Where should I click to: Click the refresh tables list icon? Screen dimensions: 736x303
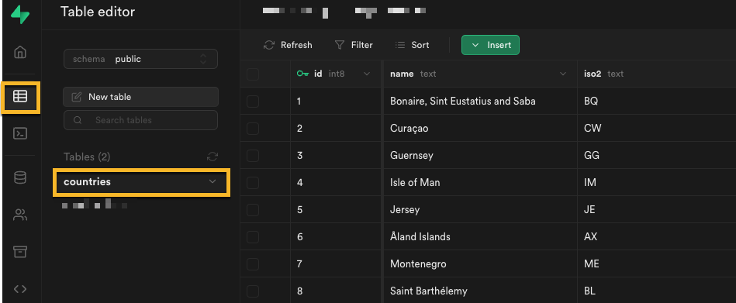click(x=213, y=157)
